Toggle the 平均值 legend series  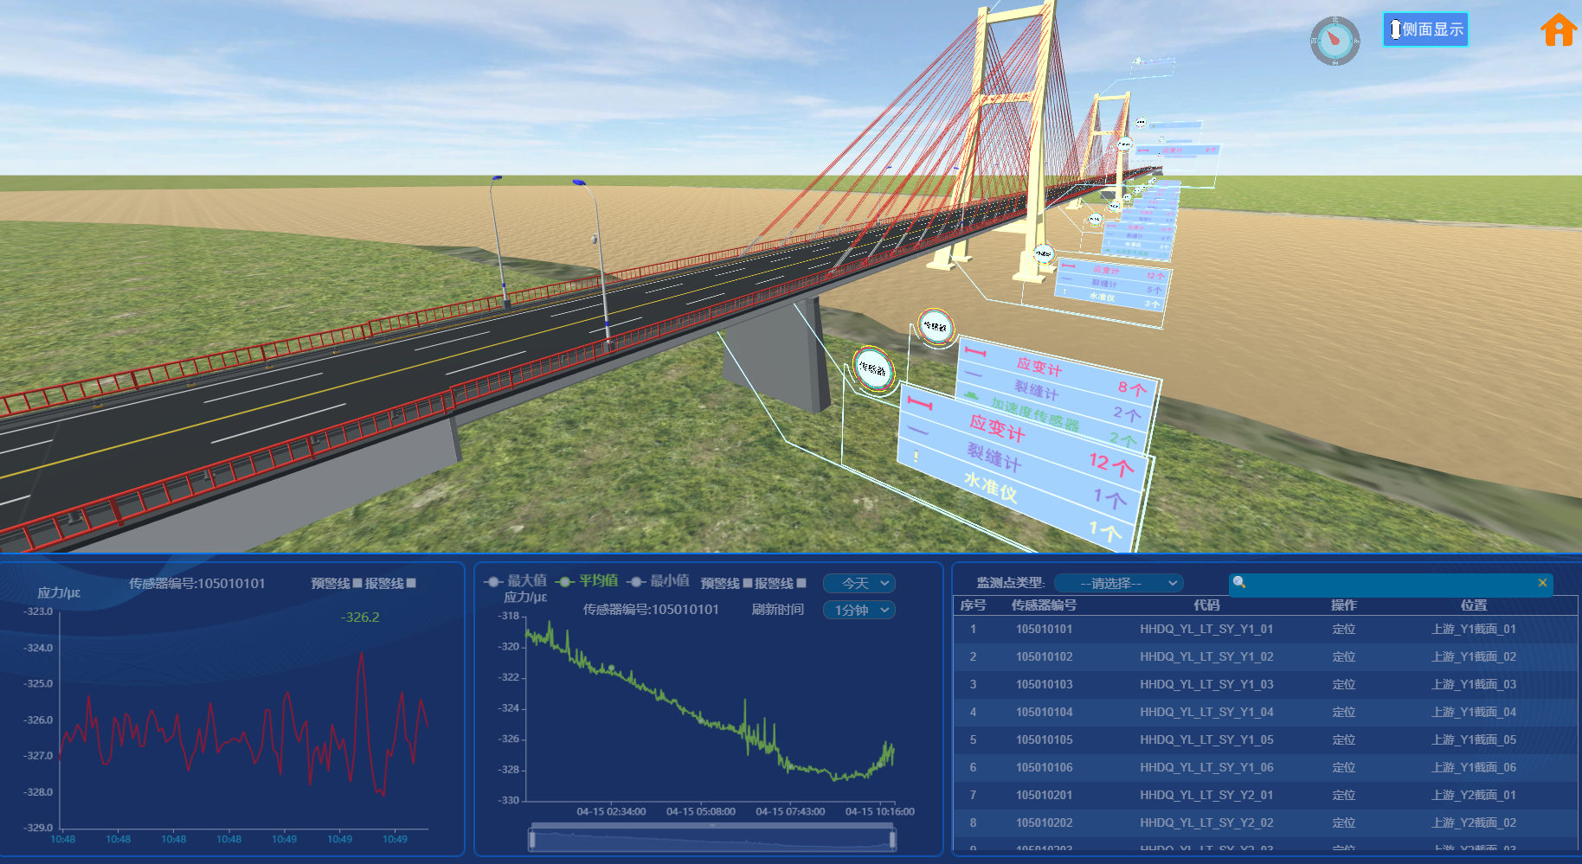coord(588,581)
